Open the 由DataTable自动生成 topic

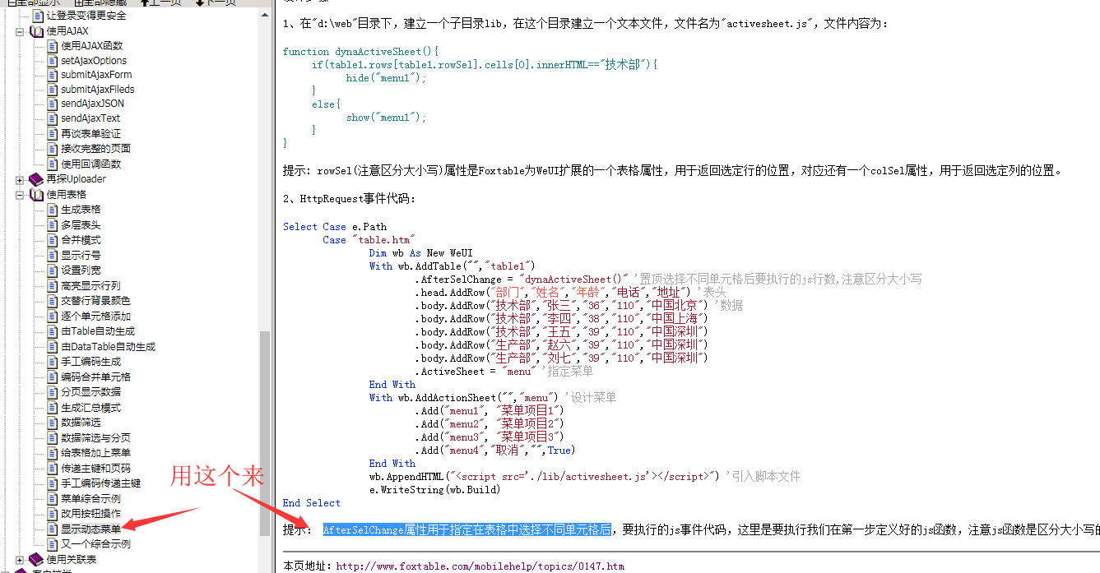tap(108, 347)
